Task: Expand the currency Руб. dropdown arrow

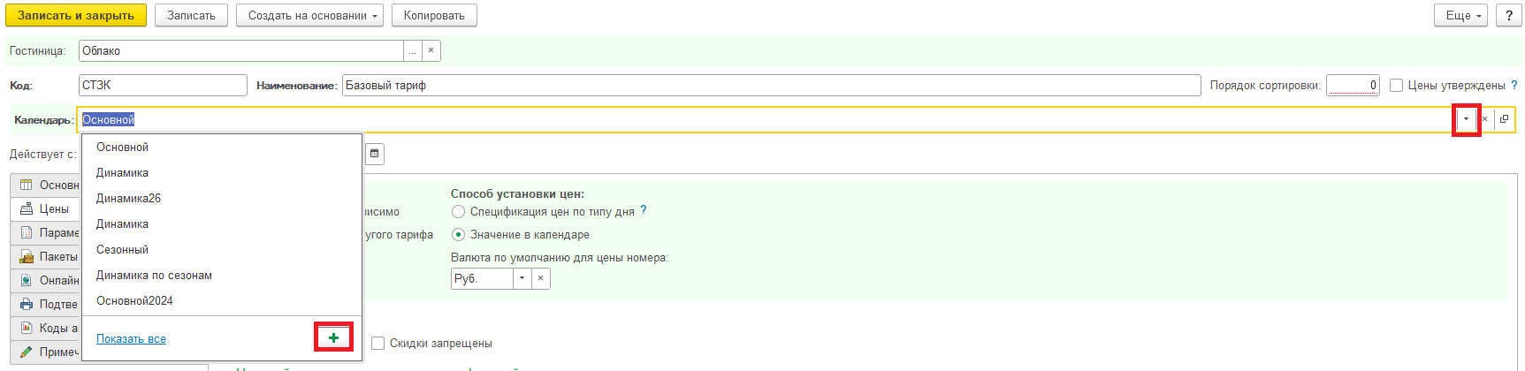Action: click(x=522, y=278)
